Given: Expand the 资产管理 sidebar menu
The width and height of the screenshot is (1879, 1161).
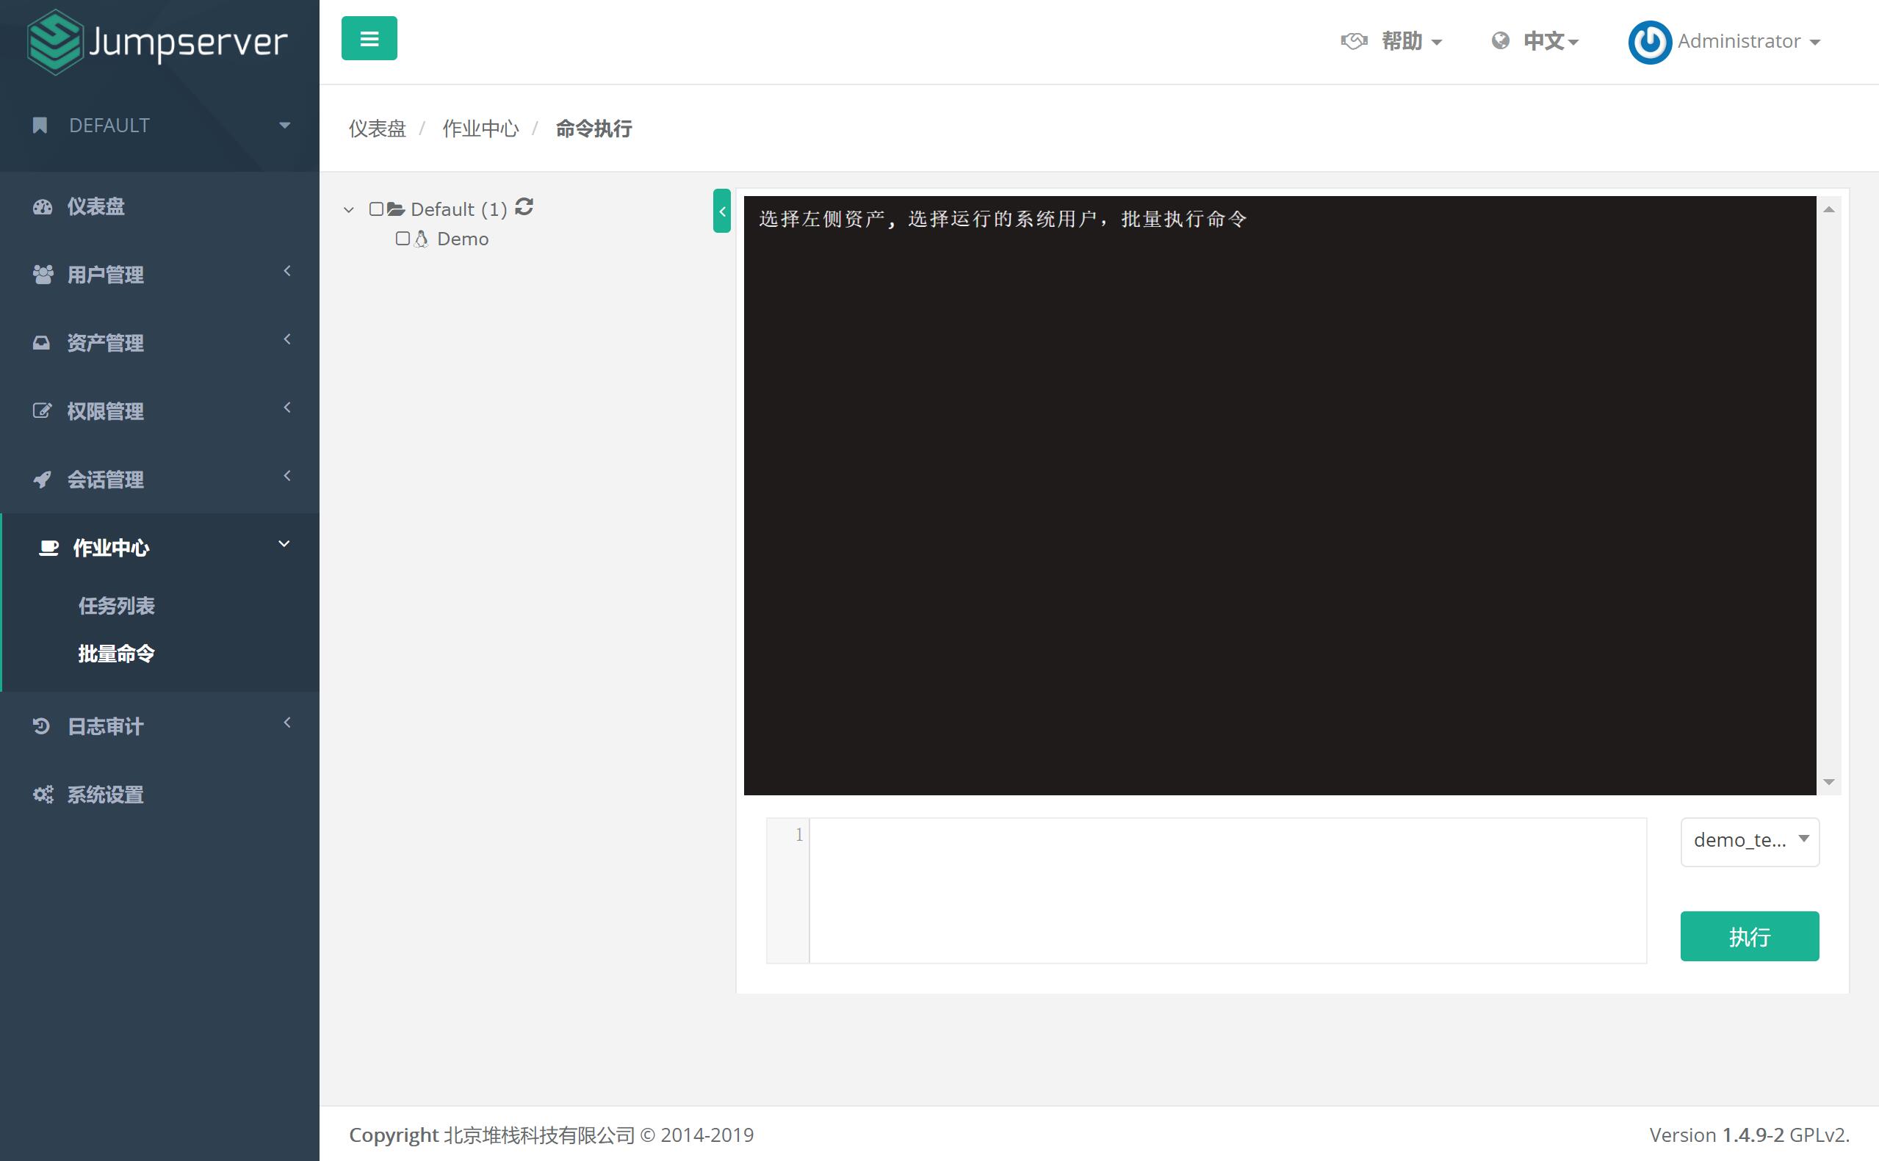Looking at the screenshot, I should [159, 342].
